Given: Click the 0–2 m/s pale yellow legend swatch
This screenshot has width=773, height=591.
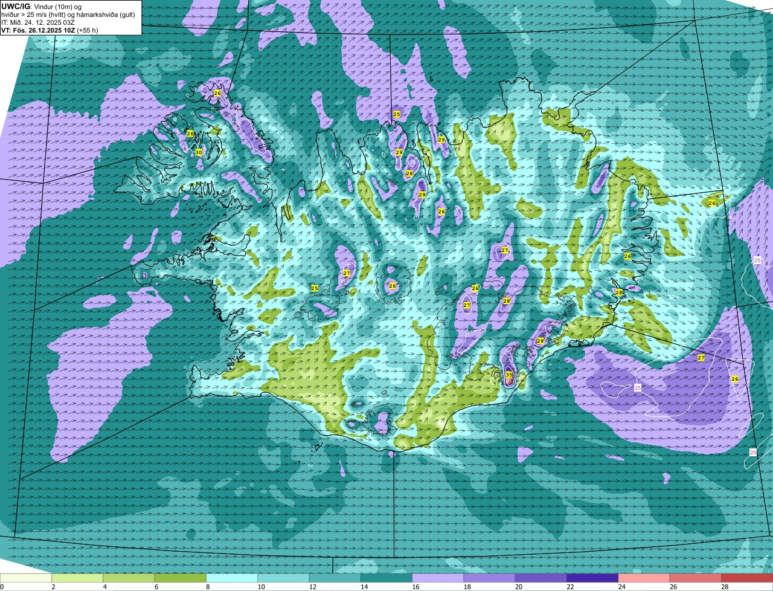Looking at the screenshot, I should pyautogui.click(x=26, y=578).
